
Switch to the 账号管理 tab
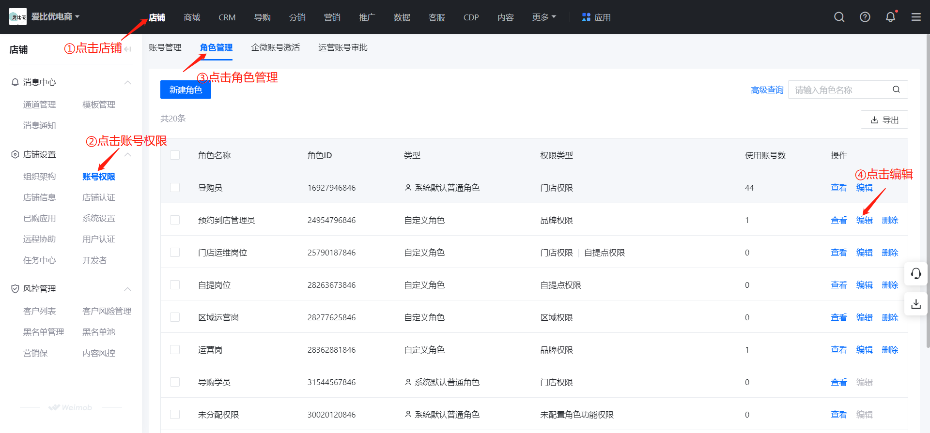165,47
